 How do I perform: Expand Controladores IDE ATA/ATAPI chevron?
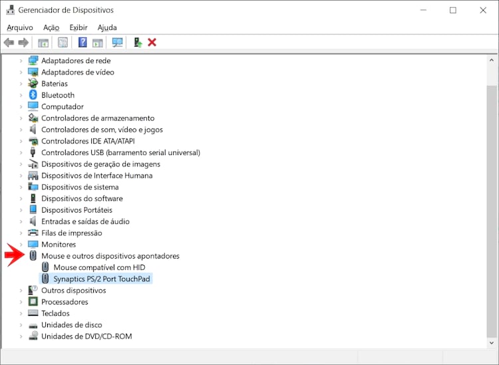point(21,141)
